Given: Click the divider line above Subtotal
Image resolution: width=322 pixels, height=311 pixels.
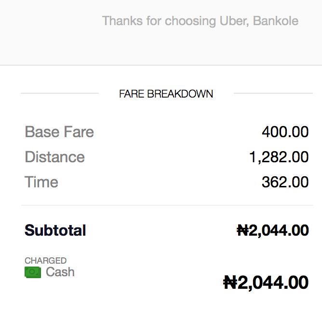Looking at the screenshot, I should (167, 205).
